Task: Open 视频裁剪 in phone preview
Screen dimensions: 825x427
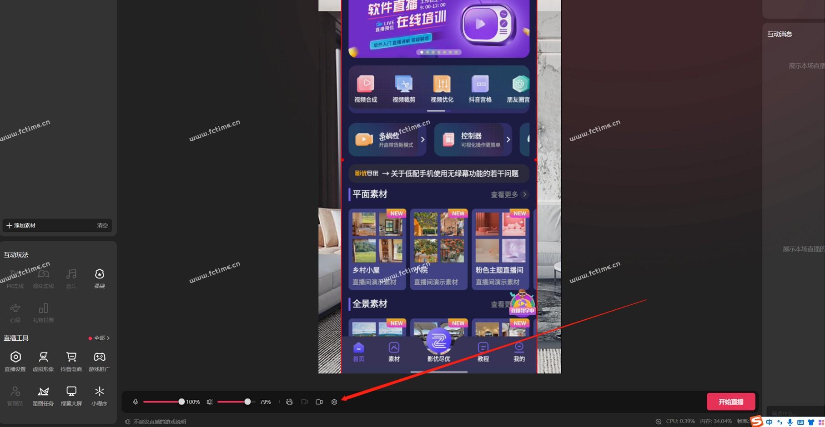Action: [x=404, y=89]
